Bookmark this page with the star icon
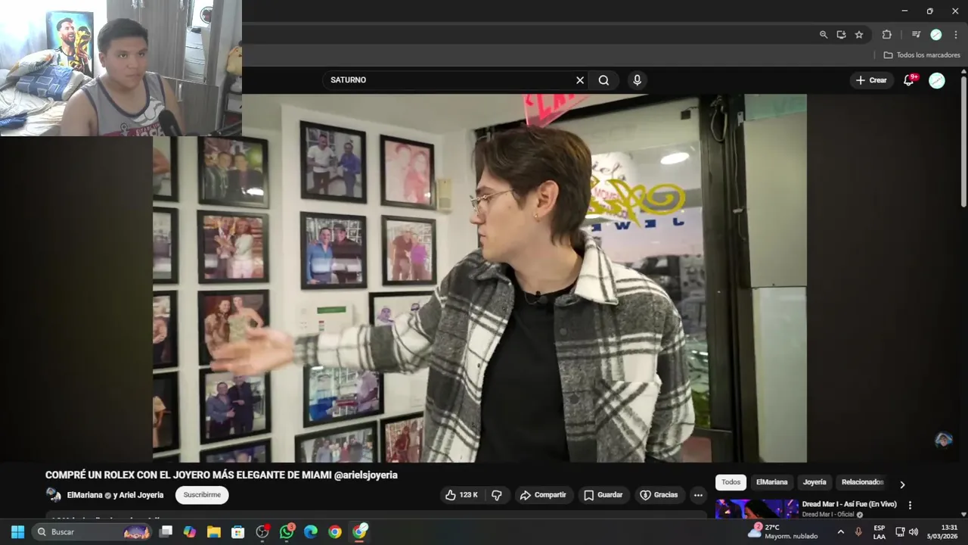This screenshot has height=545, width=968. click(x=859, y=35)
